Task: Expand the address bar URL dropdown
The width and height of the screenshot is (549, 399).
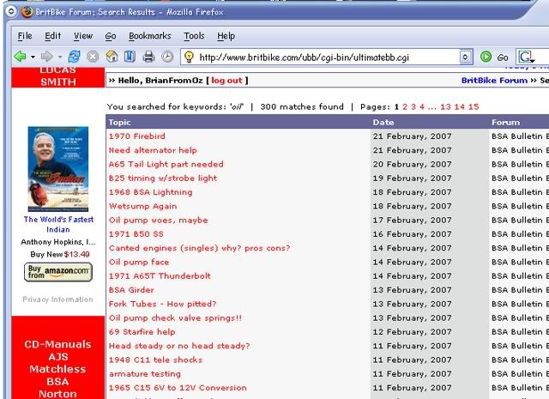Action: tap(465, 57)
